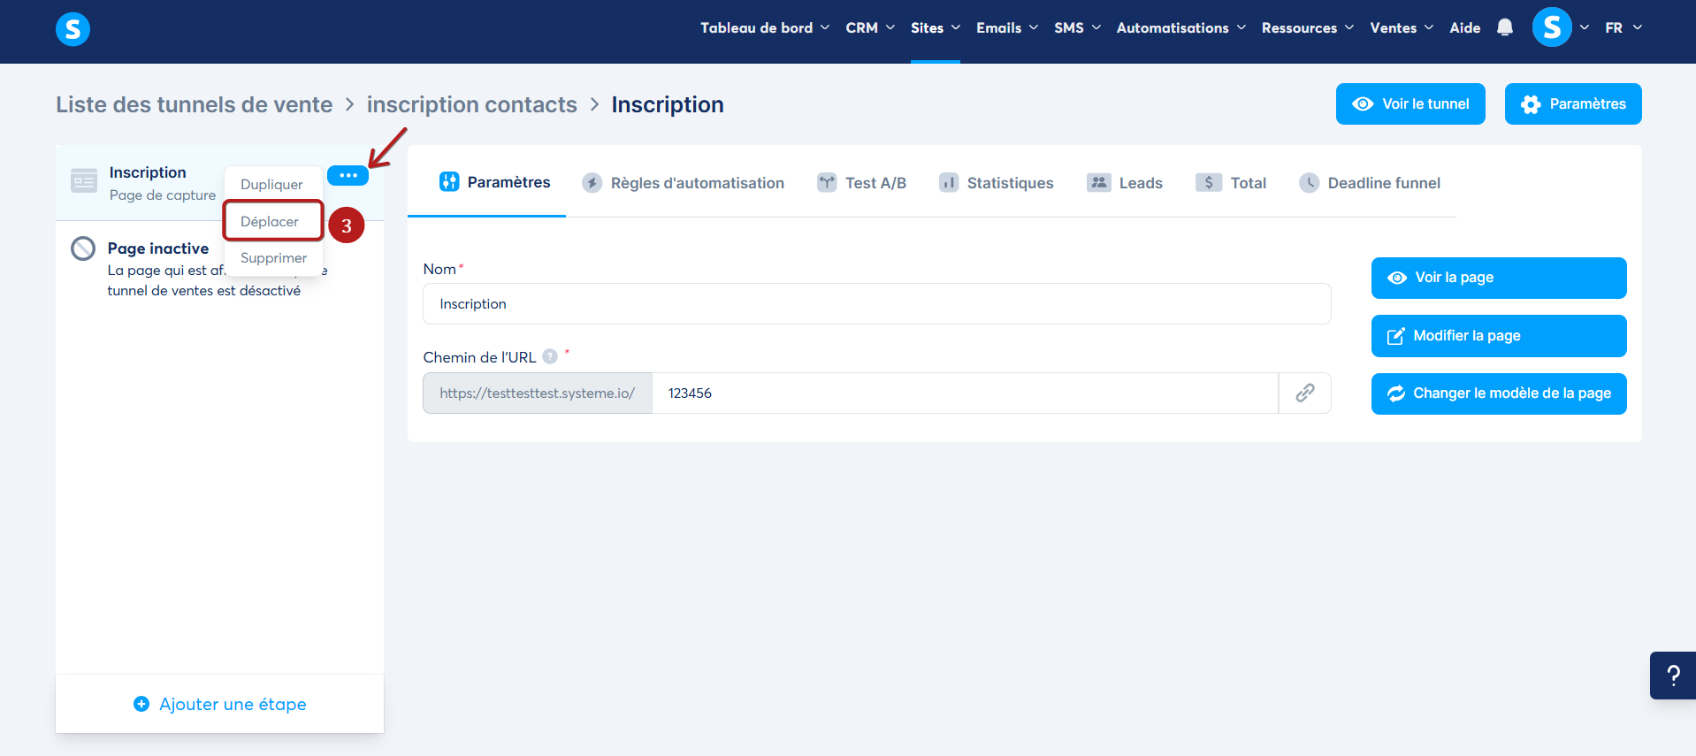Image resolution: width=1696 pixels, height=756 pixels.
Task: Click the Voir la page button
Action: click(x=1499, y=278)
